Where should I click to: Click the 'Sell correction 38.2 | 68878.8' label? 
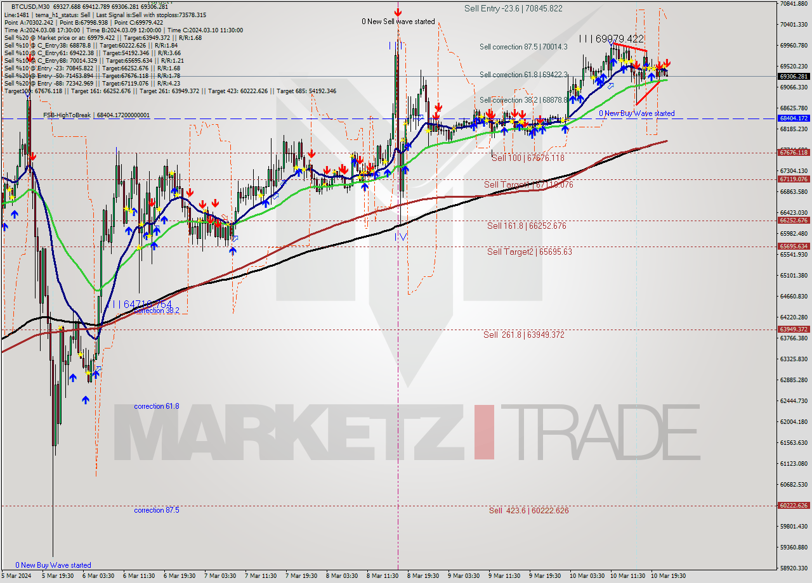523,100
